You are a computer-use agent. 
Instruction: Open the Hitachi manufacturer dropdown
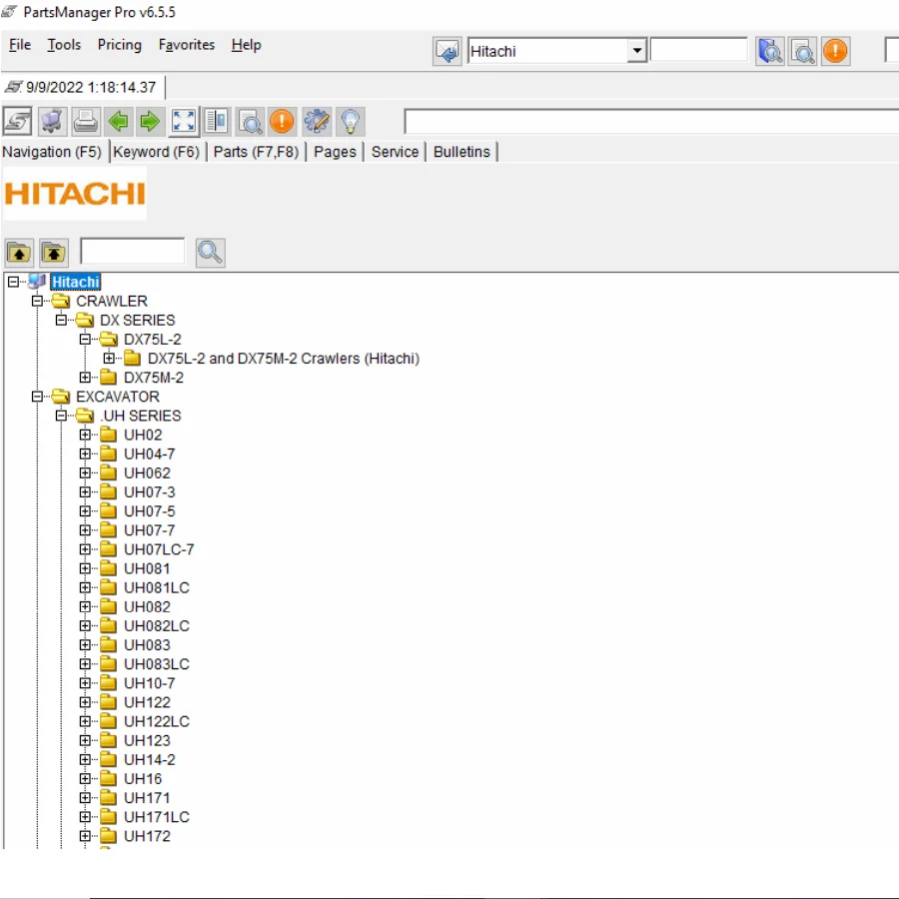coord(637,50)
